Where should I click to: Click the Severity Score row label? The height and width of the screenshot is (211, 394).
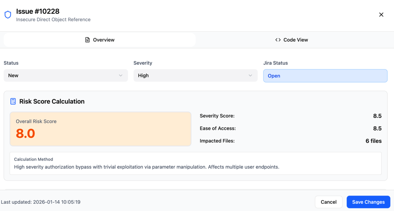coord(217,116)
